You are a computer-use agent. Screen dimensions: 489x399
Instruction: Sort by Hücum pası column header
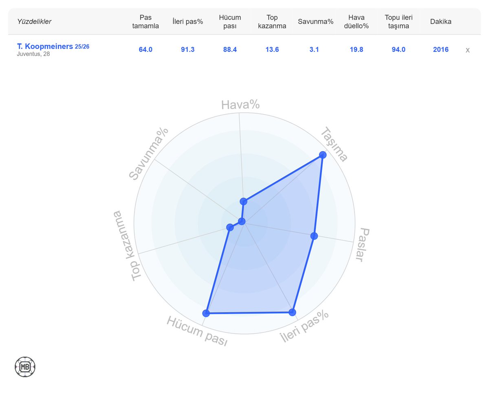tap(230, 22)
